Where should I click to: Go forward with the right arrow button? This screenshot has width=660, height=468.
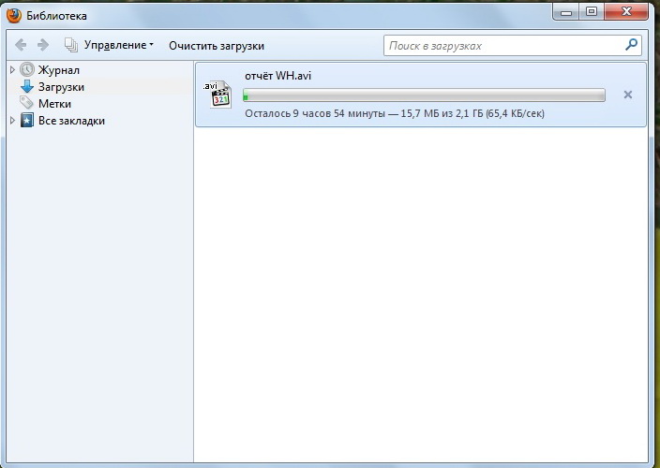coord(43,45)
